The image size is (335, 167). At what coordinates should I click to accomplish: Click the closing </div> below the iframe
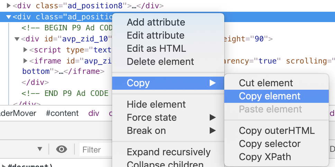(35, 82)
